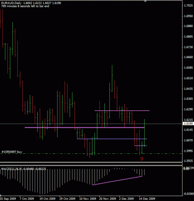Click the 1.6365 price scale label
The height and width of the screenshot is (201, 194).
pos(188,99)
